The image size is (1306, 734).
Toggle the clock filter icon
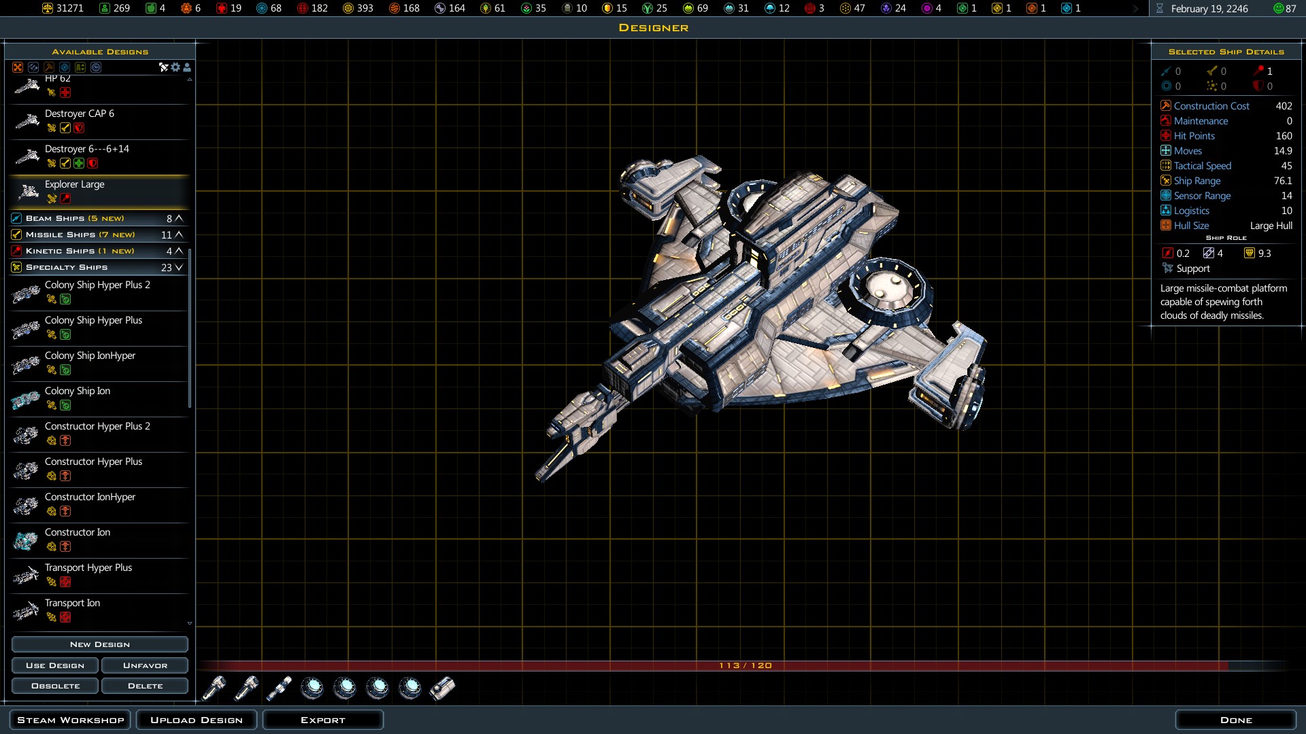(96, 67)
